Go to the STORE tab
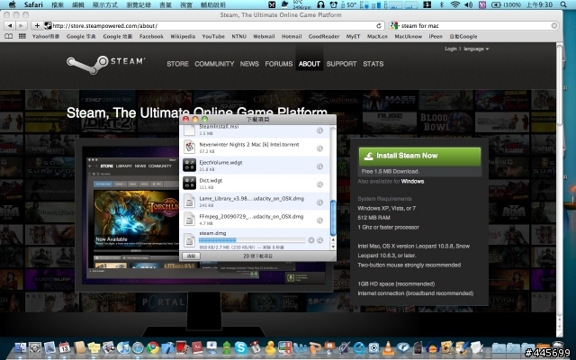 pyautogui.click(x=177, y=64)
